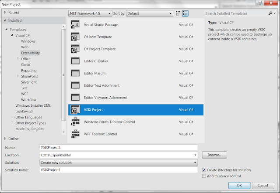
Task: Expand the Other Languages node
Action: click(x=12, y=117)
